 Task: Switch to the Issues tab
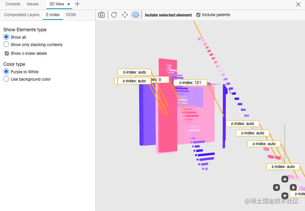click(x=33, y=4)
